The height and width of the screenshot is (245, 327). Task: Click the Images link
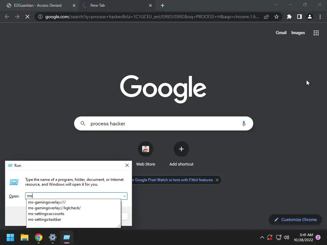pos(298,33)
